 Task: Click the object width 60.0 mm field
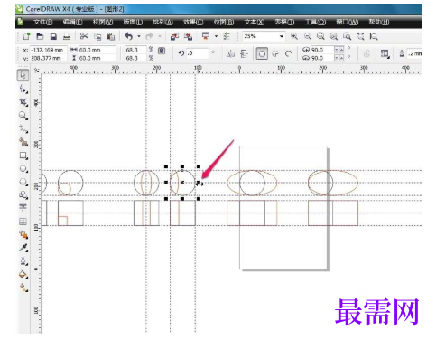click(x=97, y=50)
